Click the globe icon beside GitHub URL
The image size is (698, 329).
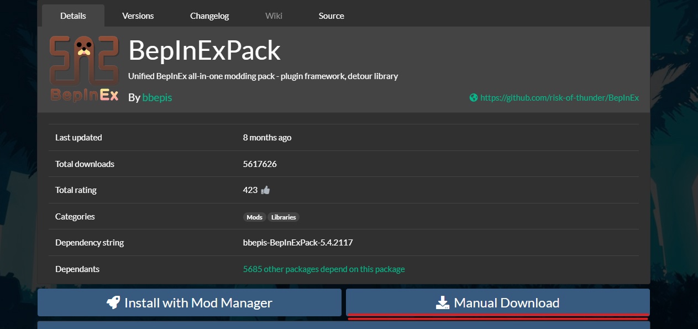coord(474,98)
